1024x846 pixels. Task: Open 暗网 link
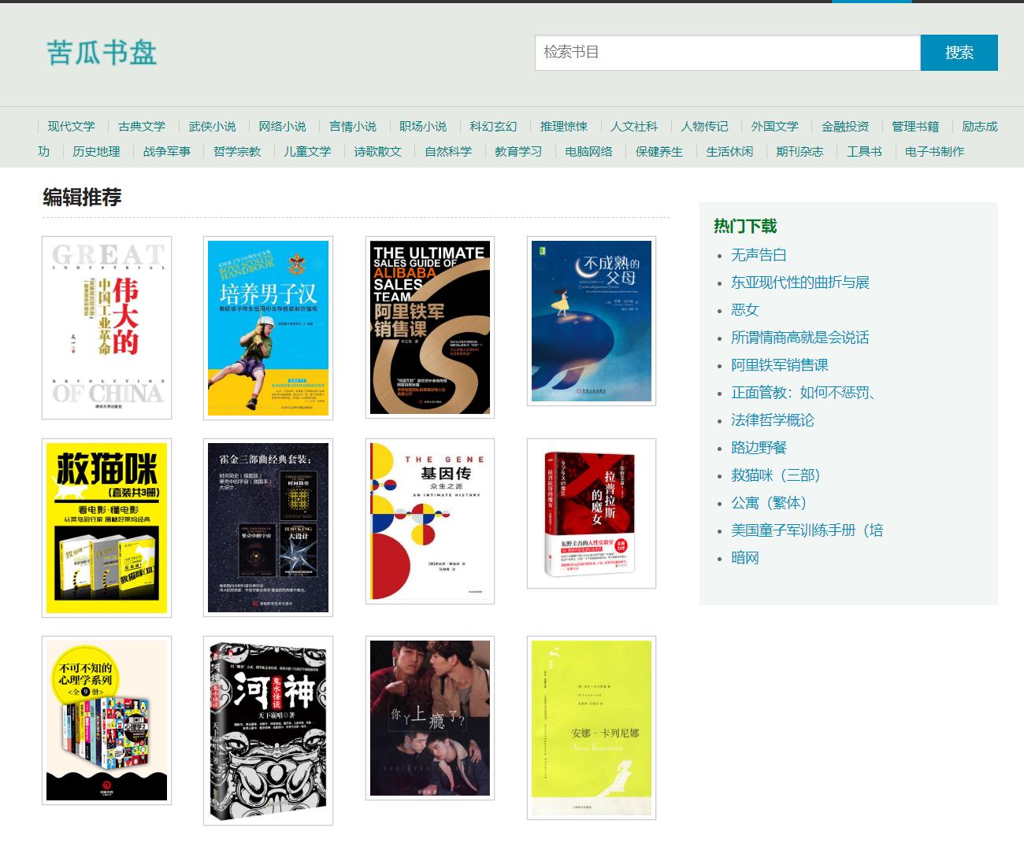click(745, 558)
